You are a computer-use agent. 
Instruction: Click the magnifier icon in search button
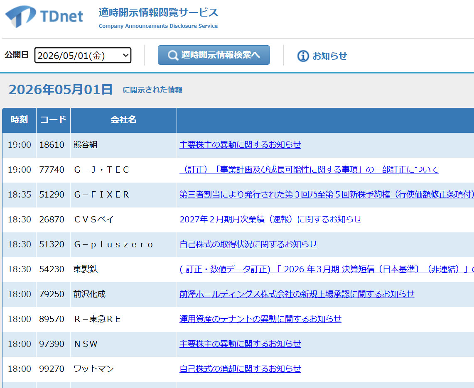(173, 55)
